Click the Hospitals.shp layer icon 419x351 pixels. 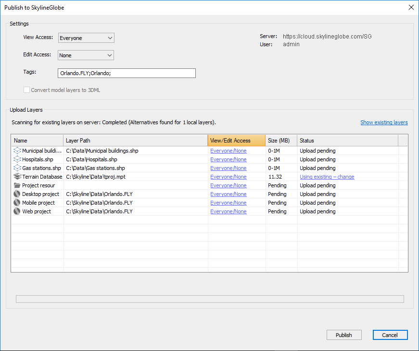tap(17, 159)
